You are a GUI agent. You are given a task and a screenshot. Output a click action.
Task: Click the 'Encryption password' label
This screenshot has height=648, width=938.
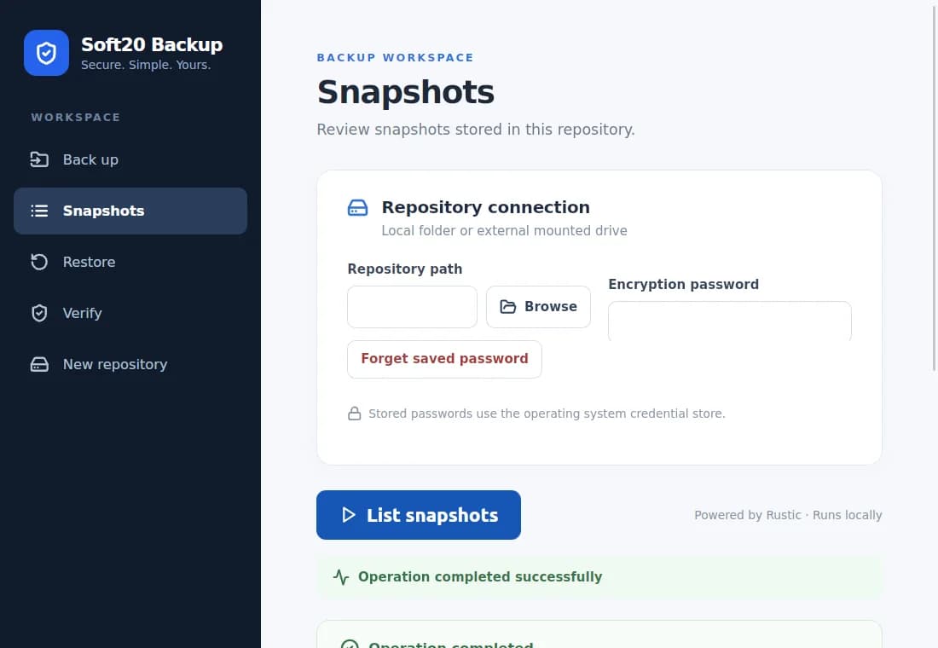point(683,285)
